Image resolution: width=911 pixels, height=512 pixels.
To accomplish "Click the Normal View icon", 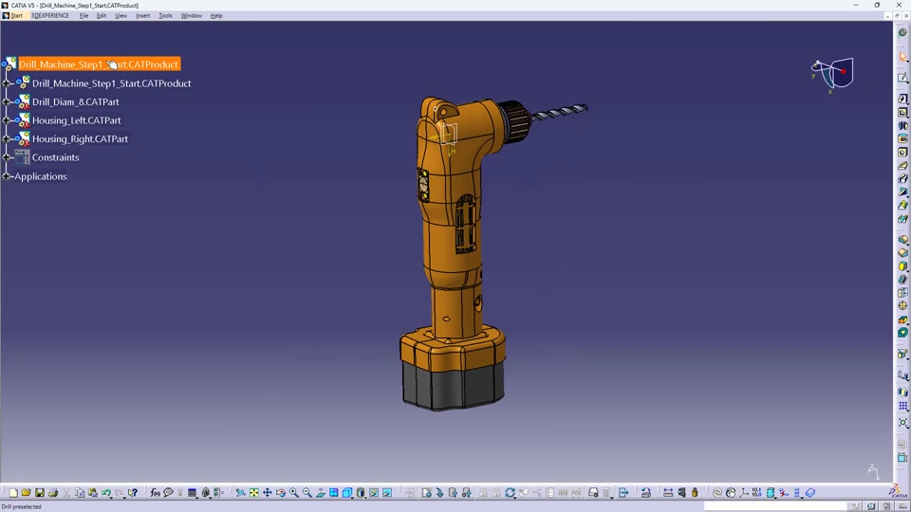I will [x=321, y=493].
